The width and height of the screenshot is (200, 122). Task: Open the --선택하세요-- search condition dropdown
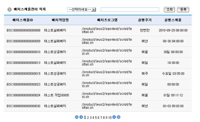coord(82,10)
